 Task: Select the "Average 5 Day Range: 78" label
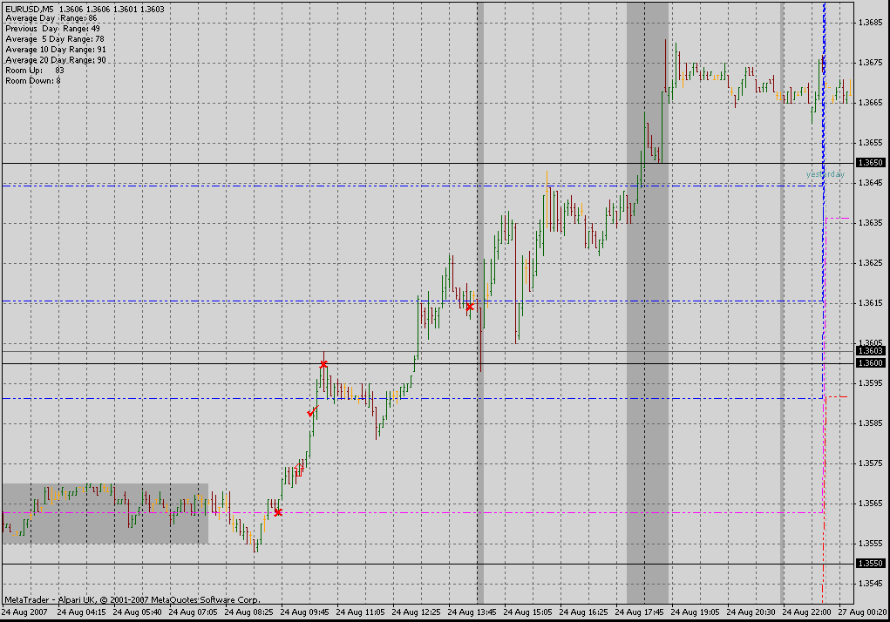point(55,39)
